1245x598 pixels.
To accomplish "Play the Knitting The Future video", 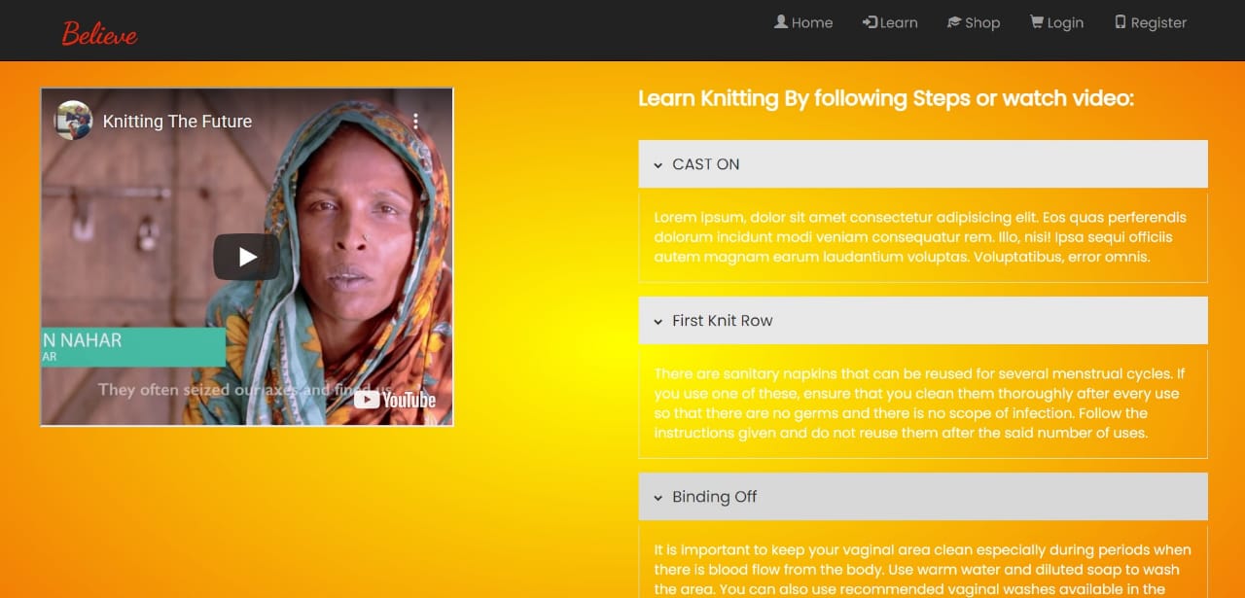I will (247, 257).
